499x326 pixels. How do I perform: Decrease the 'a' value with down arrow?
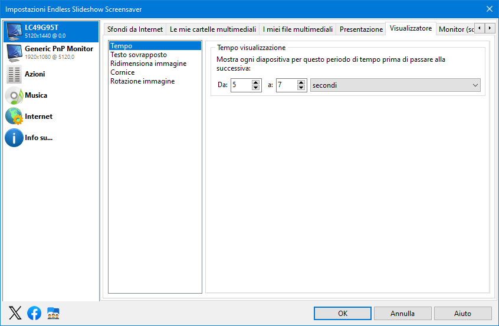[301, 88]
